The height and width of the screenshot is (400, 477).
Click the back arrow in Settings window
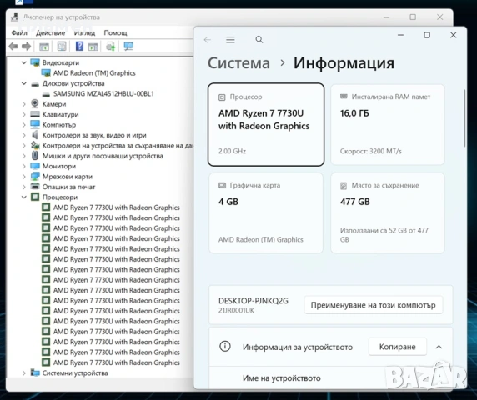click(208, 40)
